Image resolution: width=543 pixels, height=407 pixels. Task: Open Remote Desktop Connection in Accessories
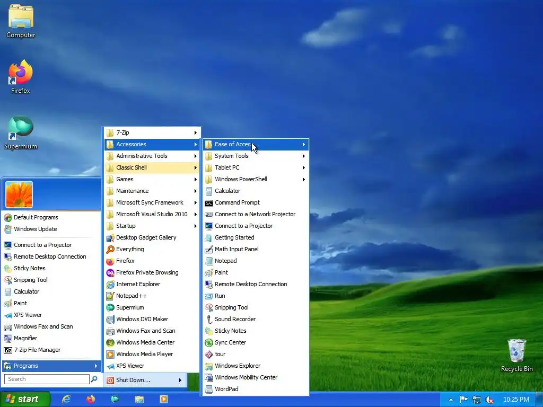click(256, 284)
